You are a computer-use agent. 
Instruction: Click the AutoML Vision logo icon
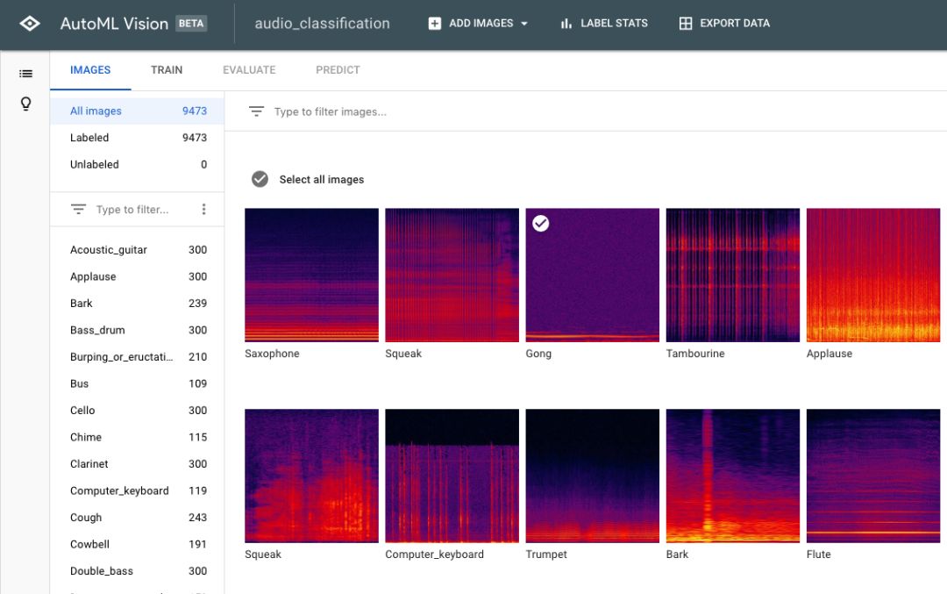[30, 24]
